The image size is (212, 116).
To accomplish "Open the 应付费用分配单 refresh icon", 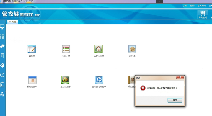I will pyautogui.click(x=99, y=80).
